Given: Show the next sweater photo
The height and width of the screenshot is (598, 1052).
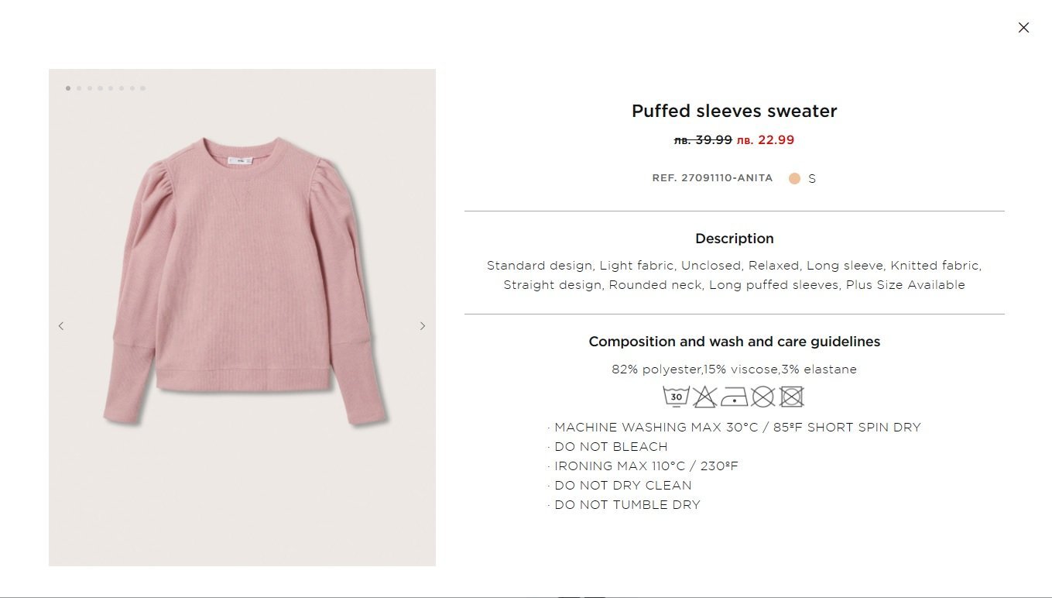Looking at the screenshot, I should [x=422, y=326].
